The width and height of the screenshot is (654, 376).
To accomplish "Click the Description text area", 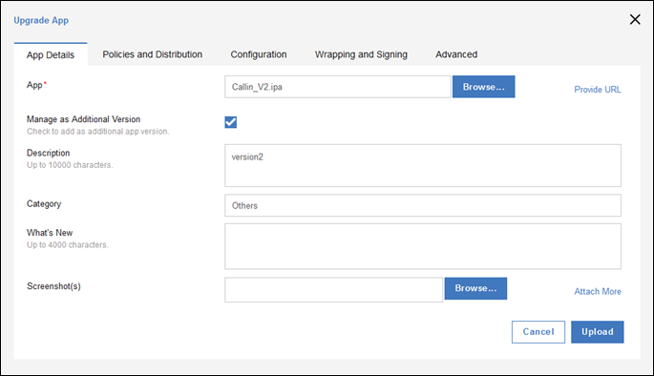I will click(x=423, y=165).
